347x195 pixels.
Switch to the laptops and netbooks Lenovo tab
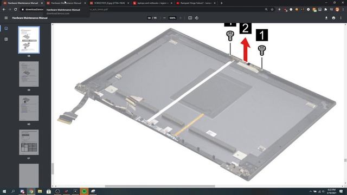[152, 3]
